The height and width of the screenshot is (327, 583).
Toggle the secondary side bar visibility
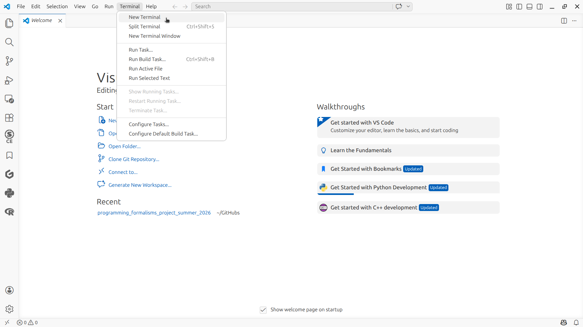[x=540, y=7]
